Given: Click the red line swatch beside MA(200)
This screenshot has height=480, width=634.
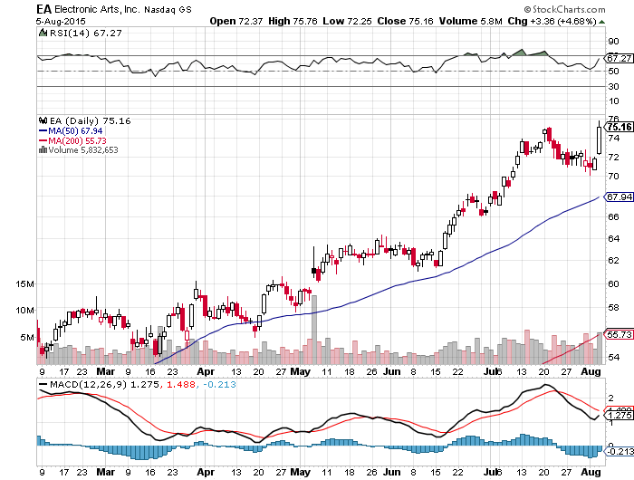Looking at the screenshot, I should click(43, 140).
